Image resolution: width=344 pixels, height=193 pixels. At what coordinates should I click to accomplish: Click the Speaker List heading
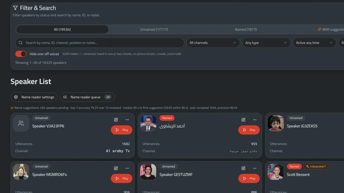(31, 81)
